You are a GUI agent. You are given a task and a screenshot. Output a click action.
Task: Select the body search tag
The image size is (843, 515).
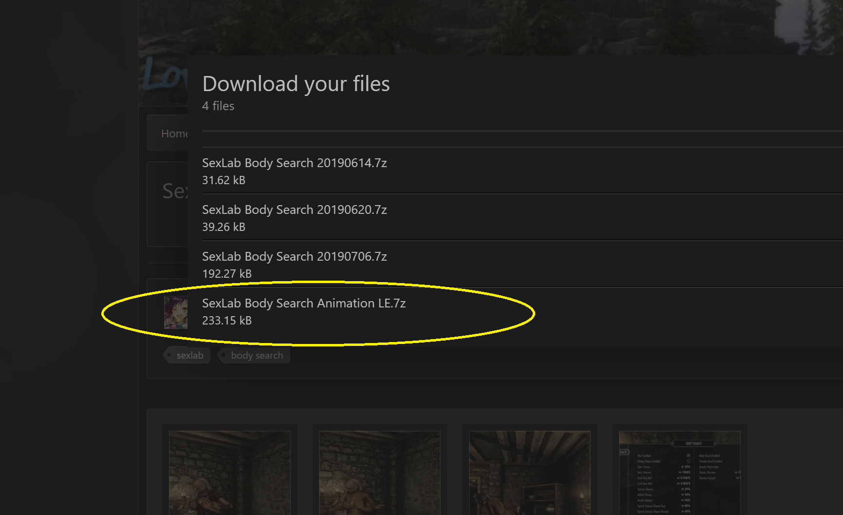[254, 355]
